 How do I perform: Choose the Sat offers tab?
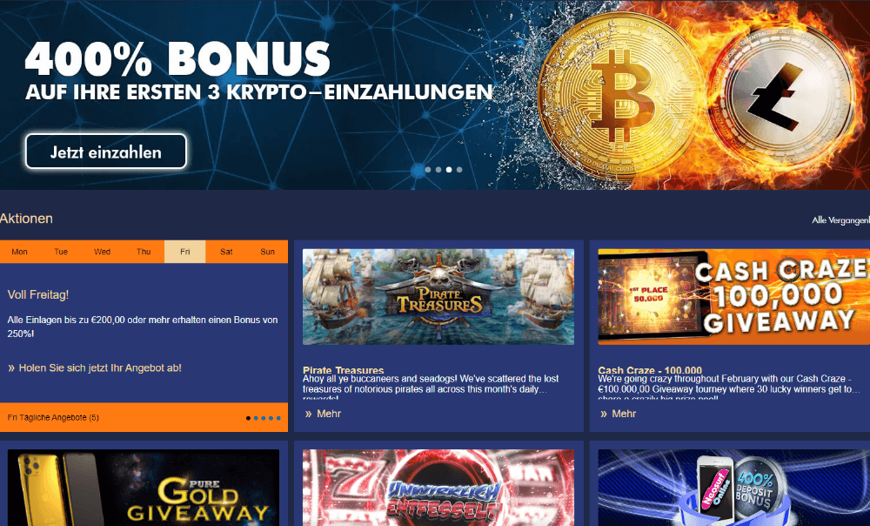[226, 252]
